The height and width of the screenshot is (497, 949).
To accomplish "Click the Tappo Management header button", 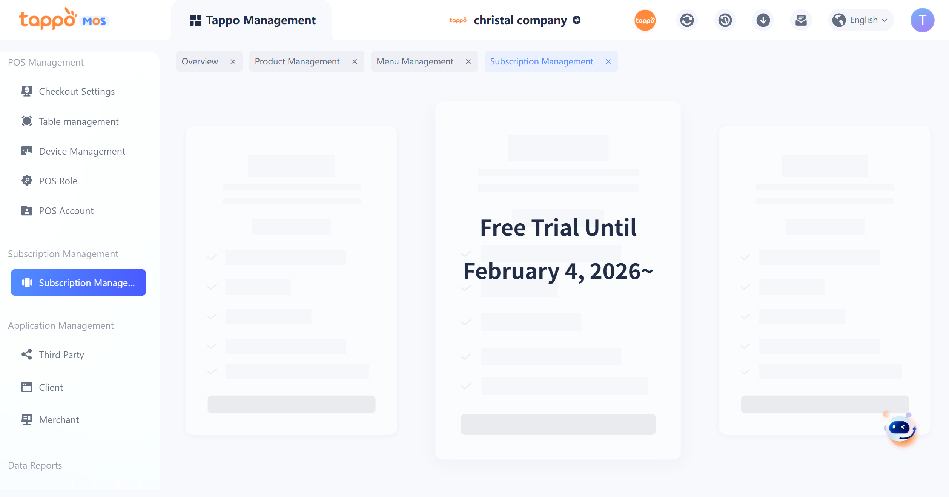I will pos(252,20).
